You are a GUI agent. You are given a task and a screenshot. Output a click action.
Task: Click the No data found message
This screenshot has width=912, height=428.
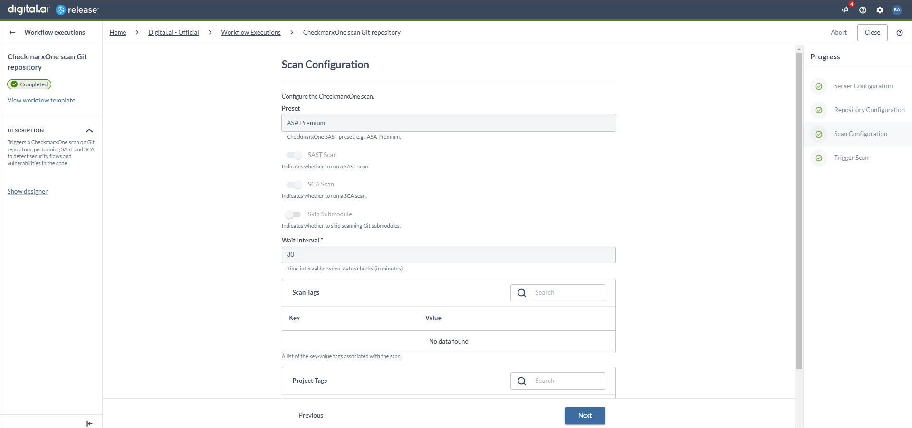pyautogui.click(x=449, y=341)
